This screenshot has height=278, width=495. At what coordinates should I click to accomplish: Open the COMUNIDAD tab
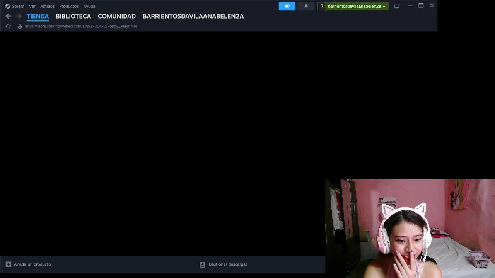pos(117,16)
